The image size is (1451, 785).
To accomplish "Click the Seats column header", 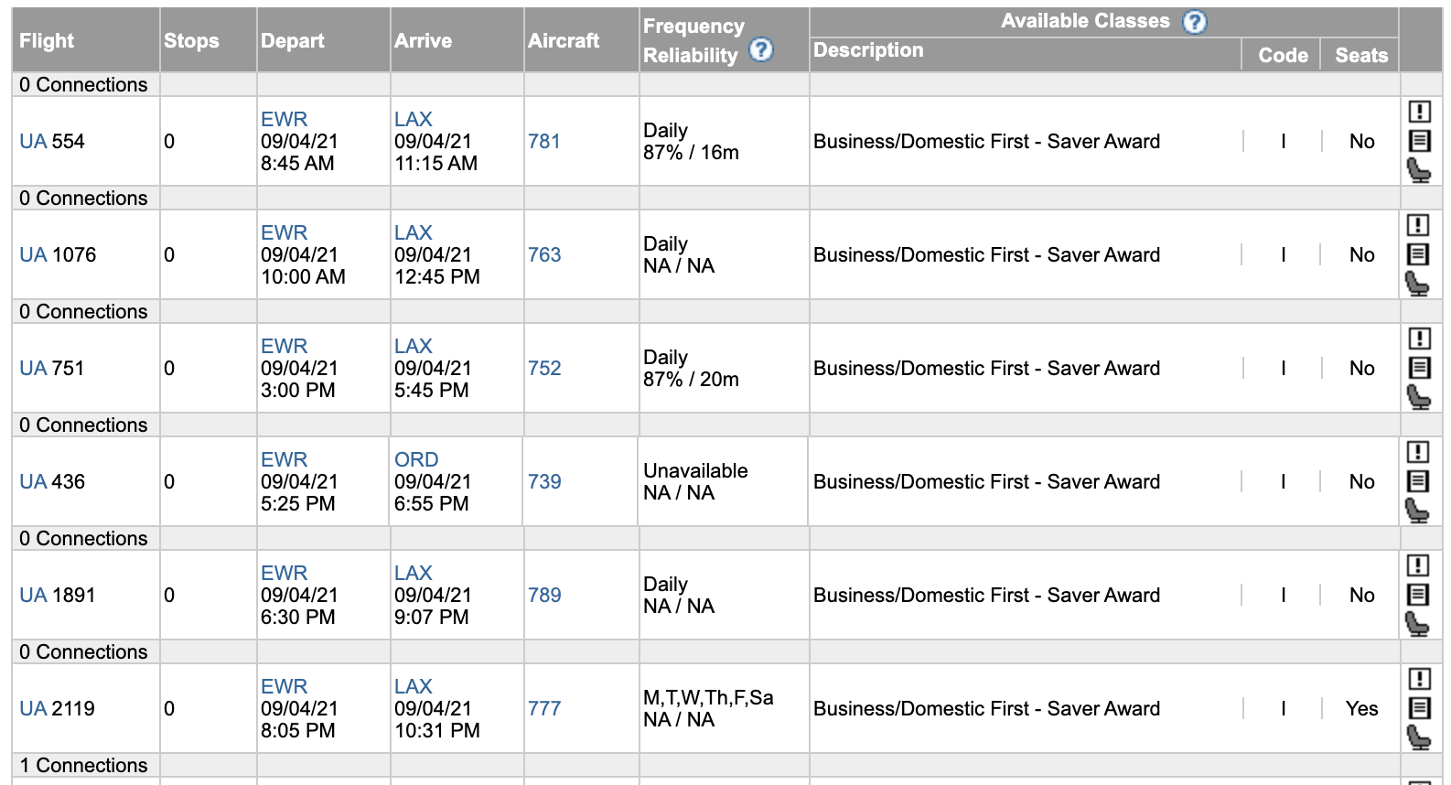I will pyautogui.click(x=1361, y=55).
